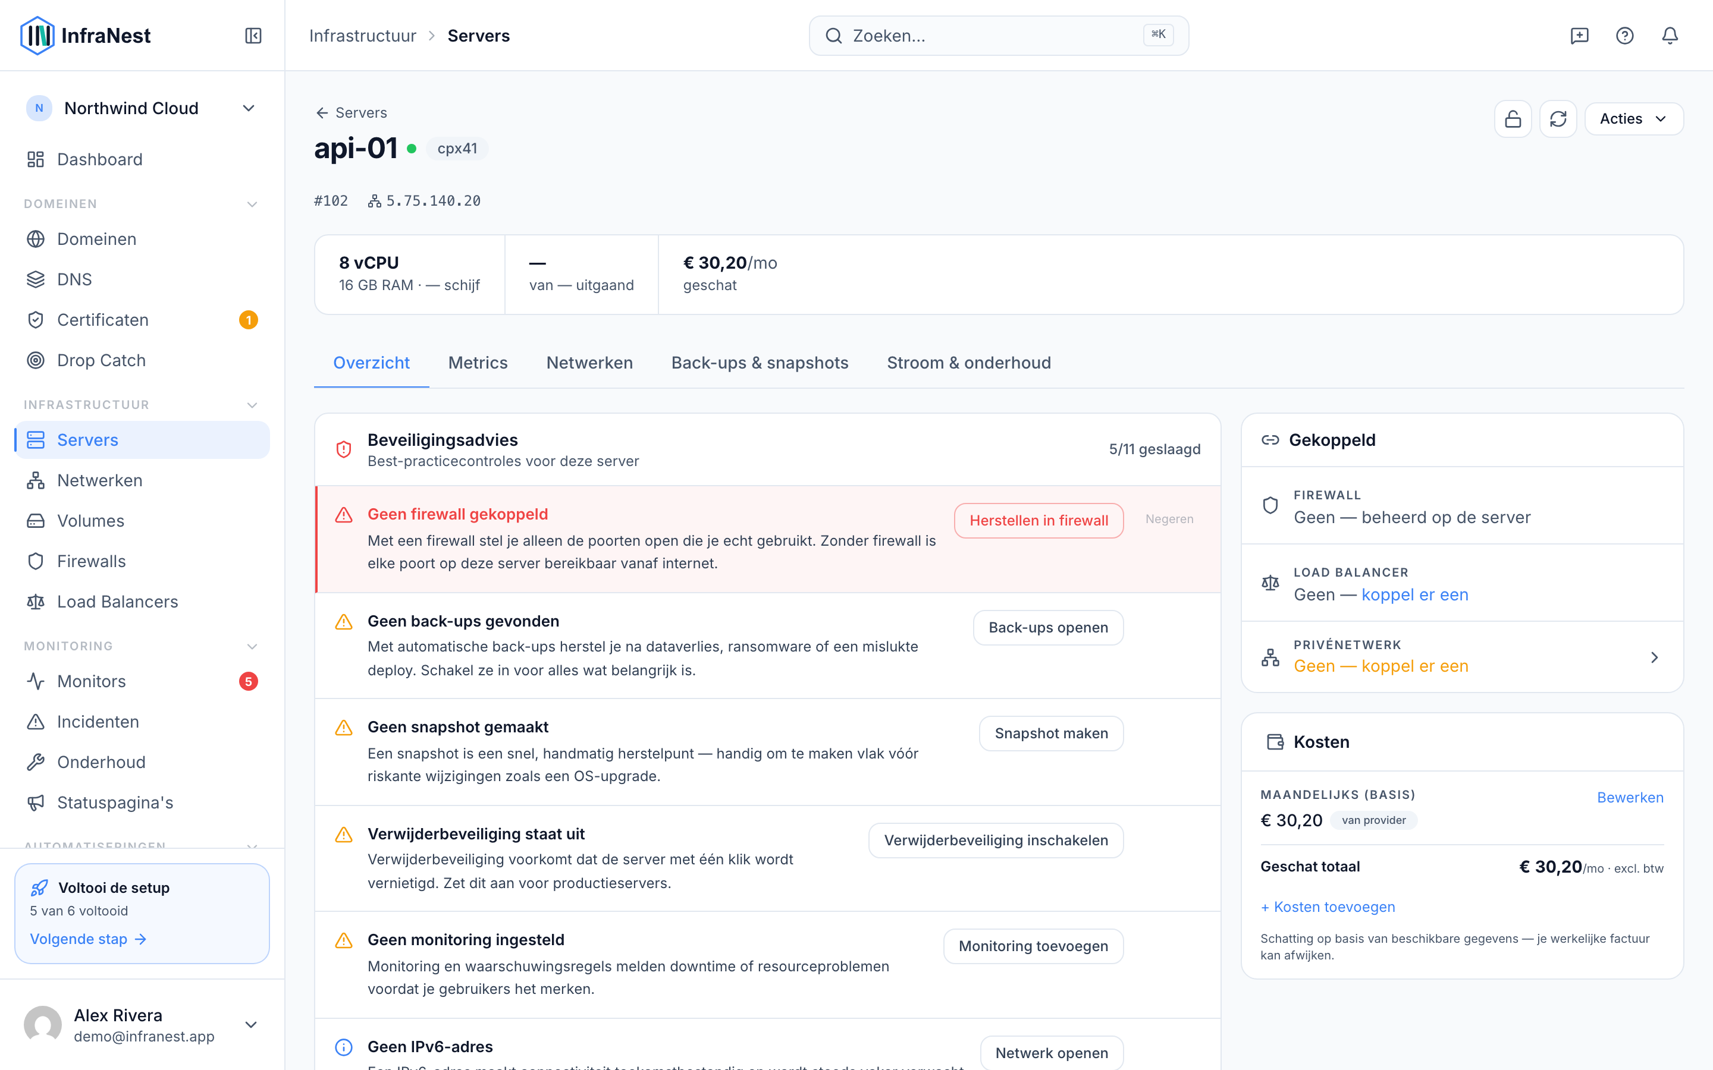Click the 'van provider' tag in Kosten
This screenshot has width=1713, height=1070.
coord(1373,820)
